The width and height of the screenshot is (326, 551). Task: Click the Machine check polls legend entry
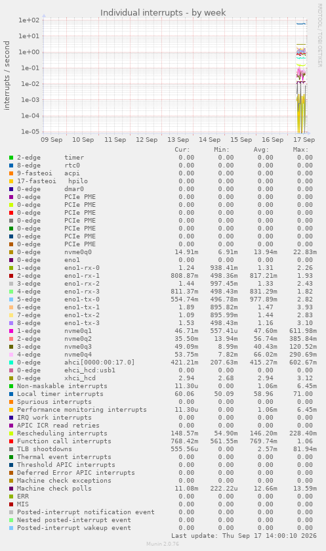click(54, 489)
